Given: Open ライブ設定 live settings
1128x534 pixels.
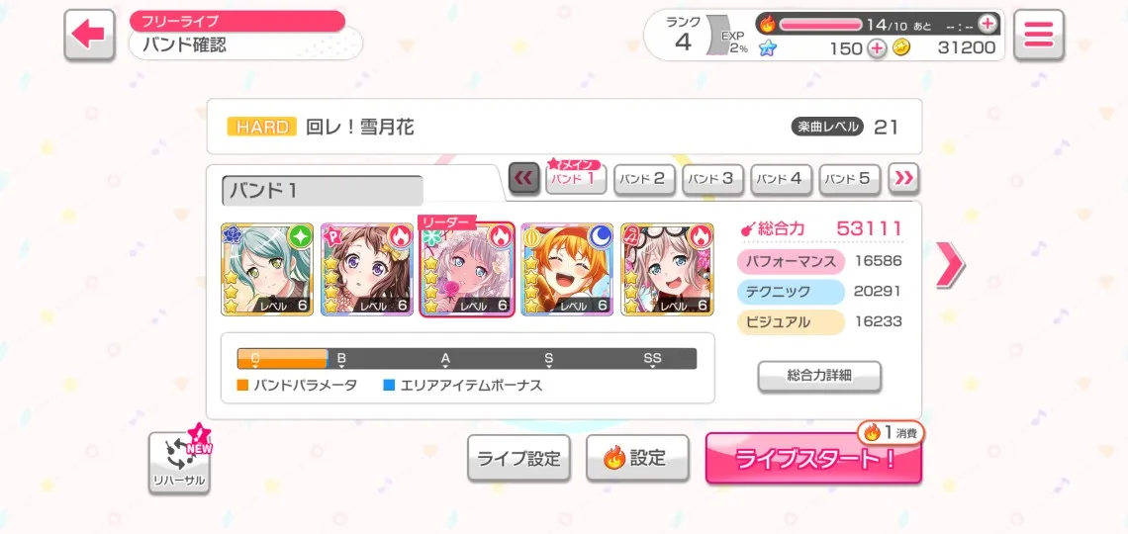Looking at the screenshot, I should pyautogui.click(x=518, y=458).
